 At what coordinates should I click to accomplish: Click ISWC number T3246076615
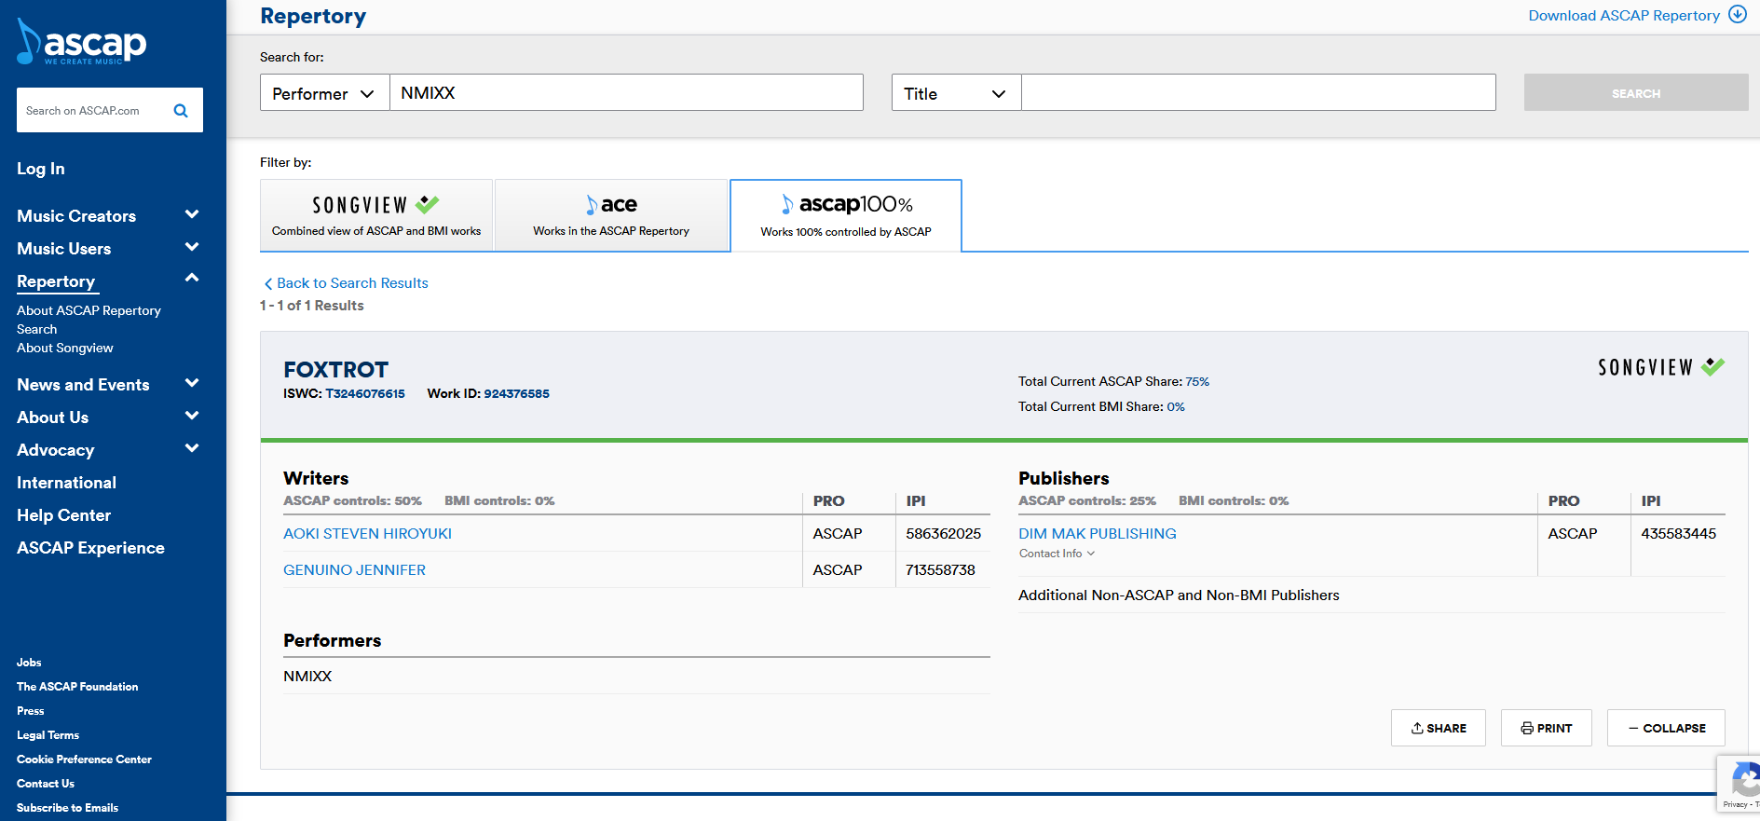pos(365,394)
